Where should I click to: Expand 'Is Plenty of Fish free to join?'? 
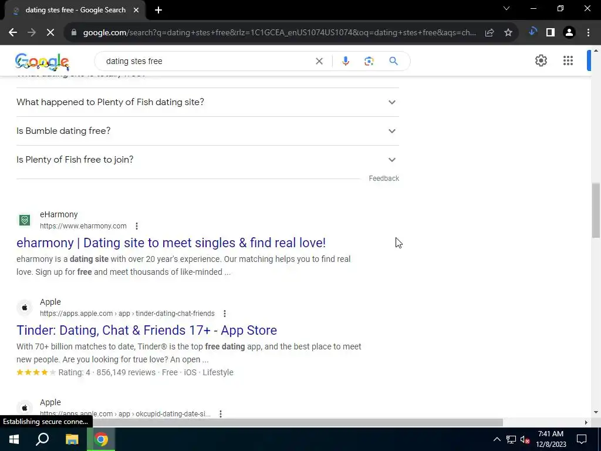point(208,160)
